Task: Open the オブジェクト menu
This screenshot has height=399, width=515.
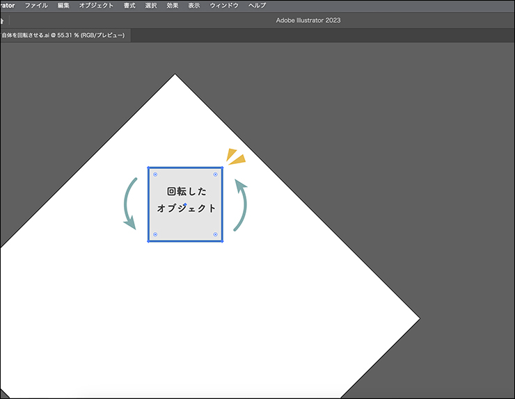Action: click(96, 5)
